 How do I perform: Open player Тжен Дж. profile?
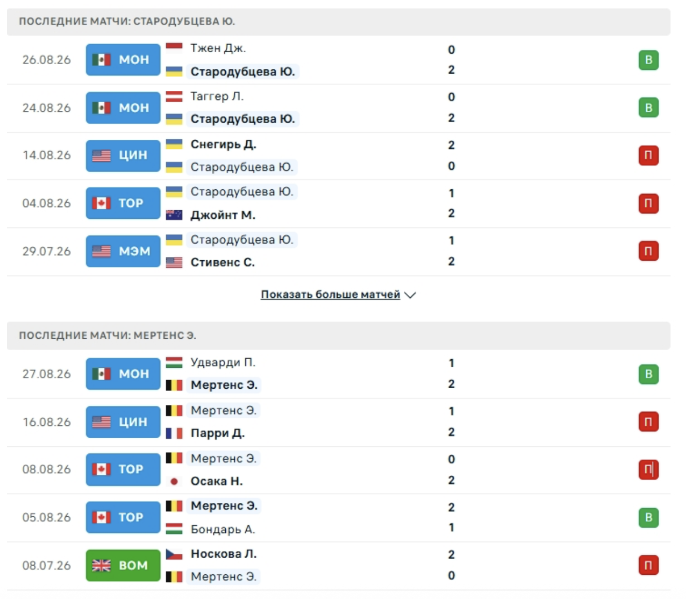point(218,48)
